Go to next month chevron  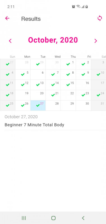pyautogui.click(x=96, y=41)
